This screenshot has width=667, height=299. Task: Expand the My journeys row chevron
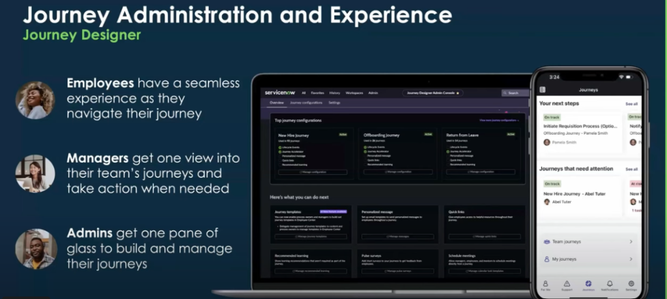[631, 259]
